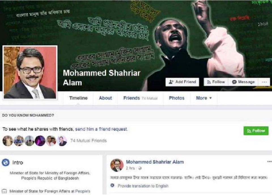Go to the Photos tab

tap(177, 98)
